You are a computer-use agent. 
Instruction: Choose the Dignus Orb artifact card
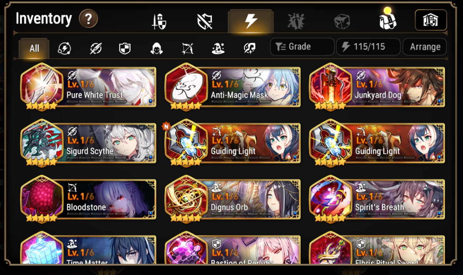pos(233,199)
